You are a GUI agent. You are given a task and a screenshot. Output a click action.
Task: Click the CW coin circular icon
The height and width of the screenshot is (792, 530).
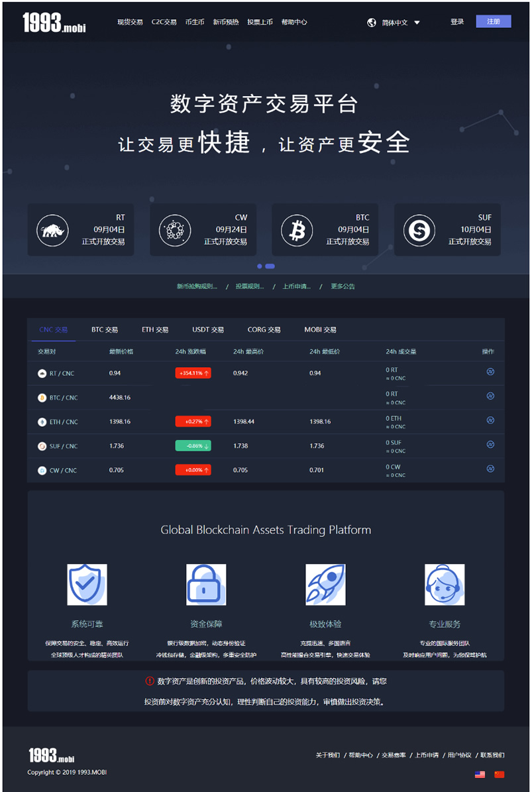click(x=175, y=231)
